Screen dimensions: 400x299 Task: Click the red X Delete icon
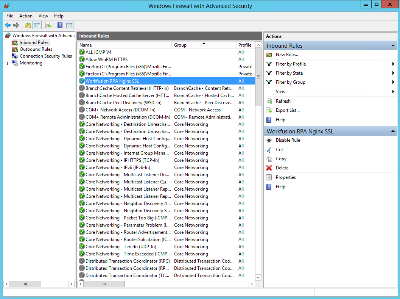[x=269, y=168]
